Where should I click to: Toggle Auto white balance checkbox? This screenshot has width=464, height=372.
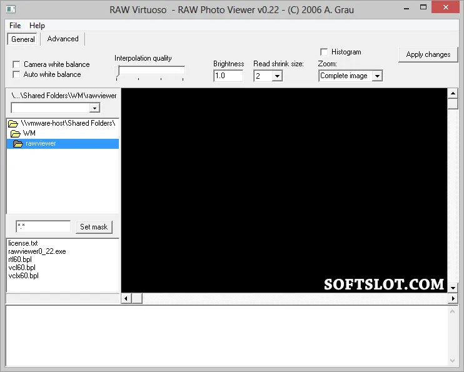point(16,74)
